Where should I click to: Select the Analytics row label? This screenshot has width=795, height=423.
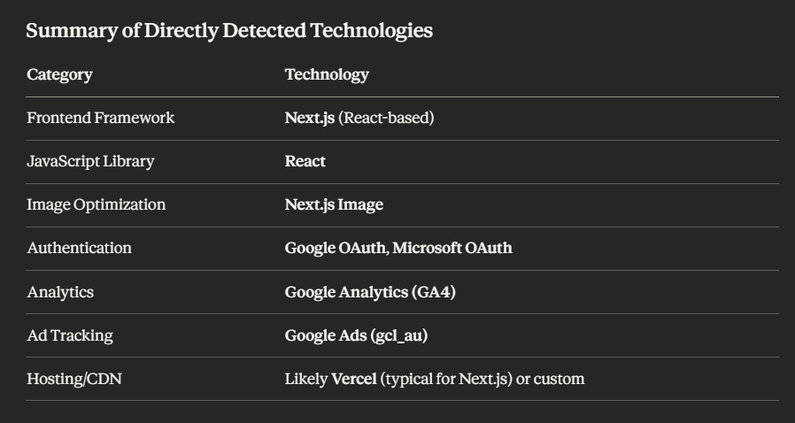pos(60,291)
